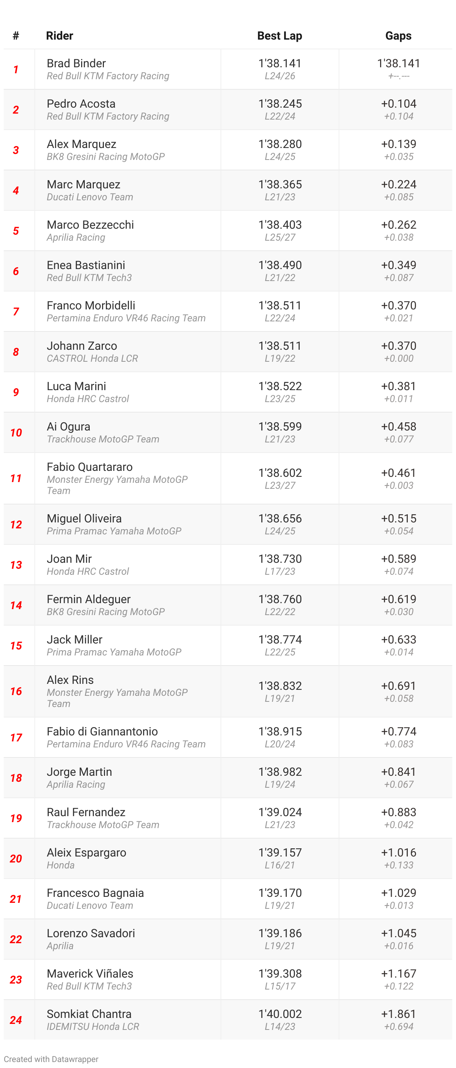Viewport: 456px width, 1068px height.
Task: Click Ai Ogura rider name
Action: point(68,426)
